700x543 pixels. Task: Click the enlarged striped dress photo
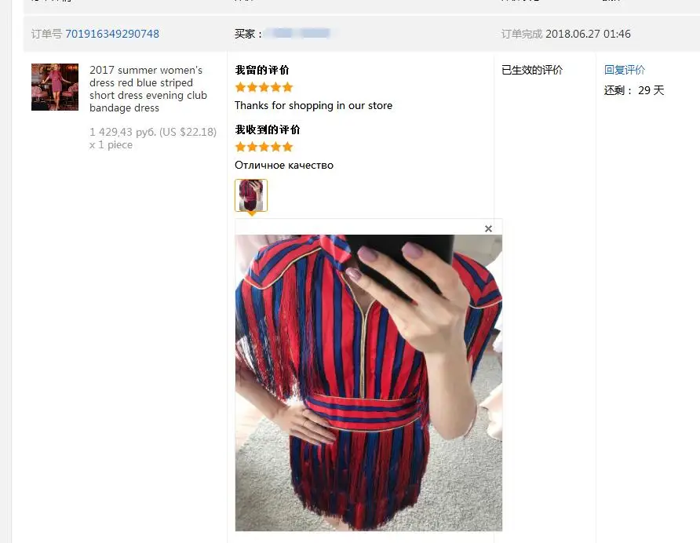(x=369, y=383)
